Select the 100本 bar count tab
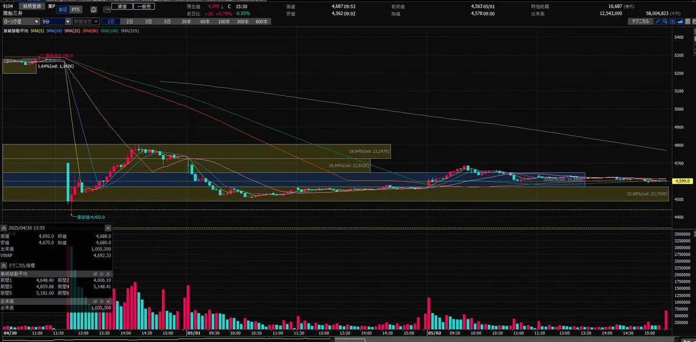This screenshot has height=342, width=696. 224,21
